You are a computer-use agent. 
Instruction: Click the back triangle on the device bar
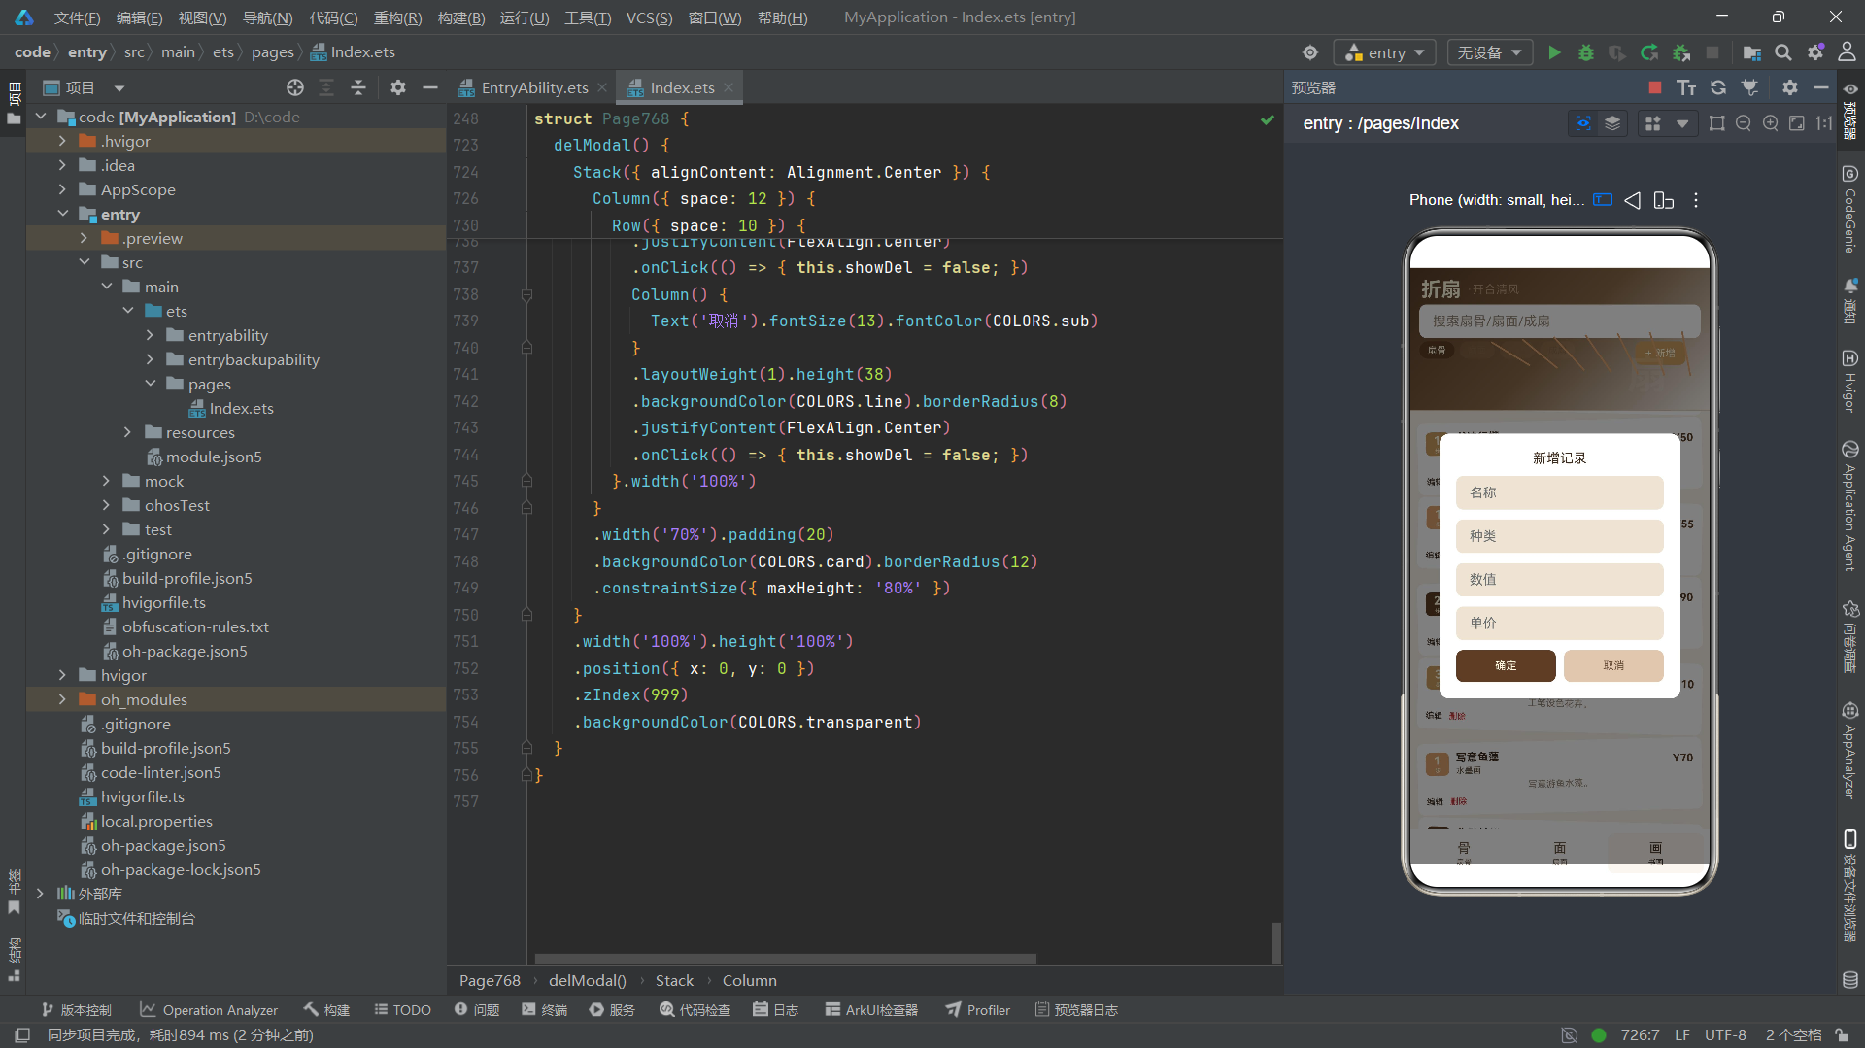(x=1633, y=200)
